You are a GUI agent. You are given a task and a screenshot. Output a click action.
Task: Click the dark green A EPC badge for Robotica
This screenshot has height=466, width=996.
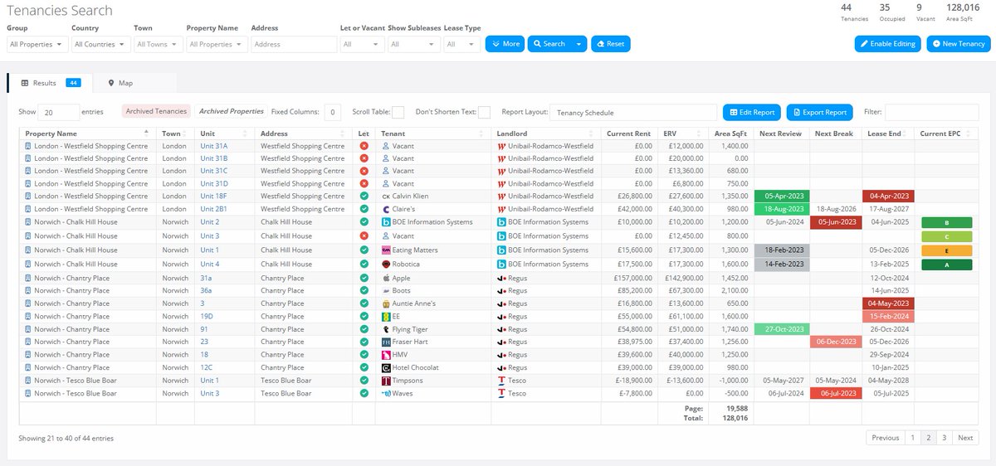(x=947, y=264)
